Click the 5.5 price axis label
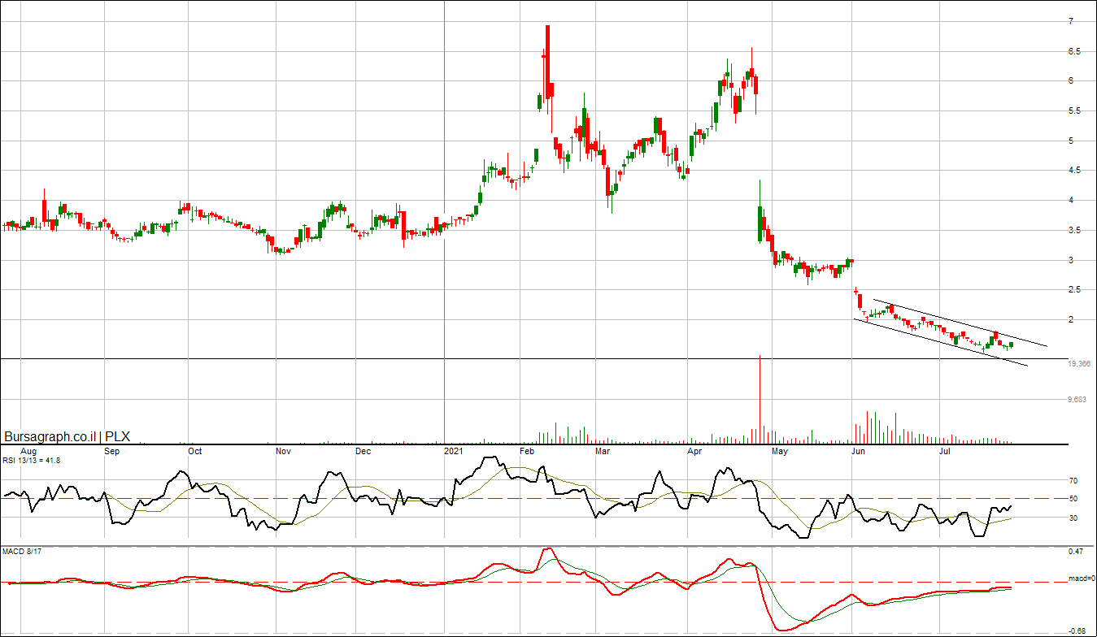The width and height of the screenshot is (1097, 637). coord(1074,111)
